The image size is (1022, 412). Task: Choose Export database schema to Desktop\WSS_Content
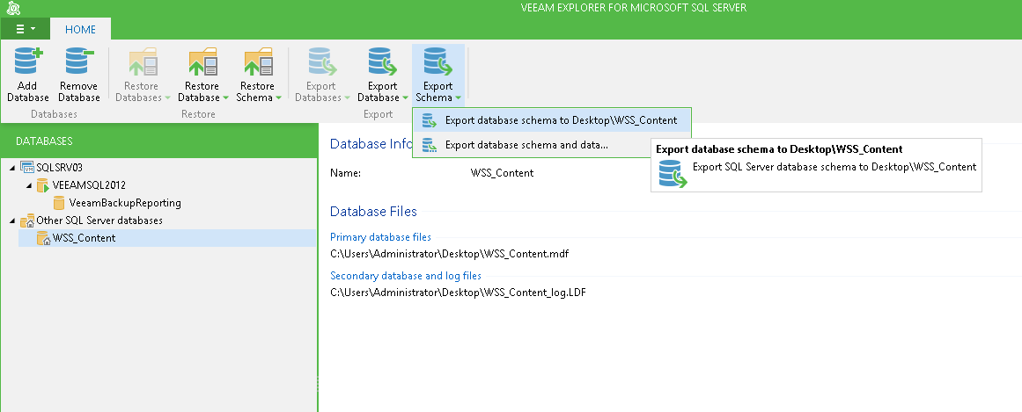click(552, 120)
